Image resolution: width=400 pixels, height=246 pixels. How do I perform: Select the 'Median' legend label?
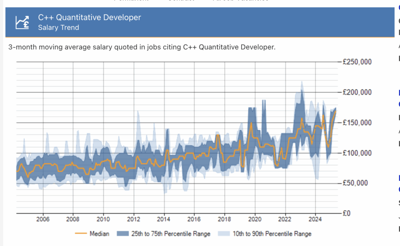click(100, 234)
